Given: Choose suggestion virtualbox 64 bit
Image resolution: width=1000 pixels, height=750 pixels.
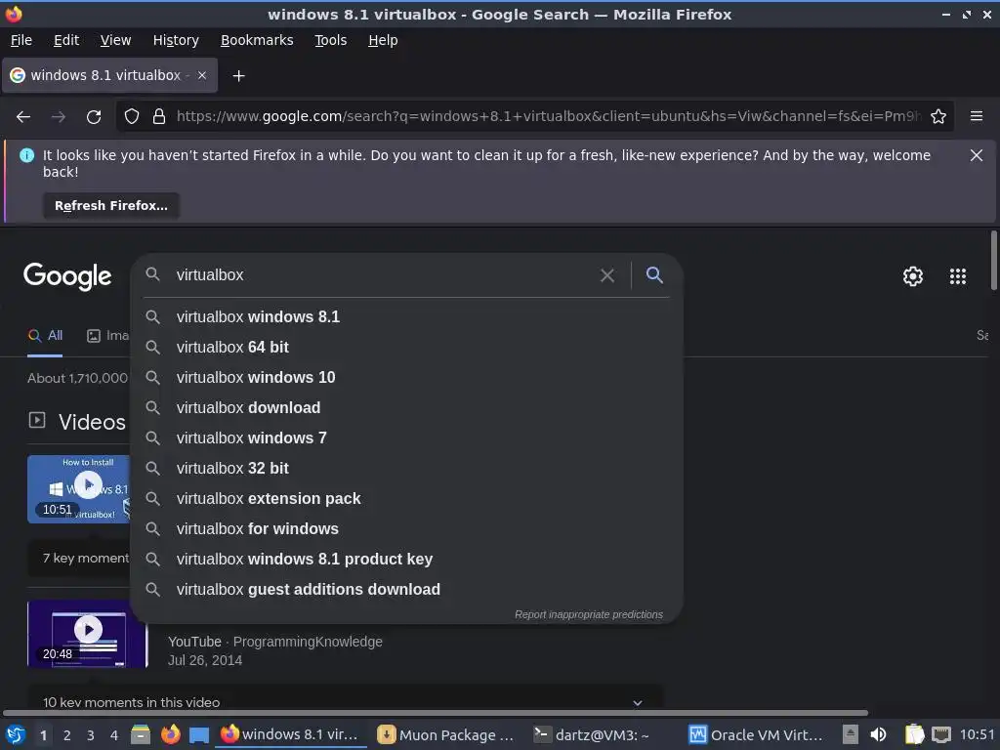Looking at the screenshot, I should (406, 347).
